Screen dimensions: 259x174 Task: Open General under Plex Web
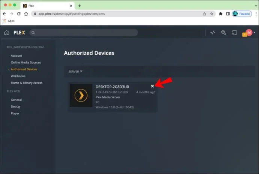(16, 100)
